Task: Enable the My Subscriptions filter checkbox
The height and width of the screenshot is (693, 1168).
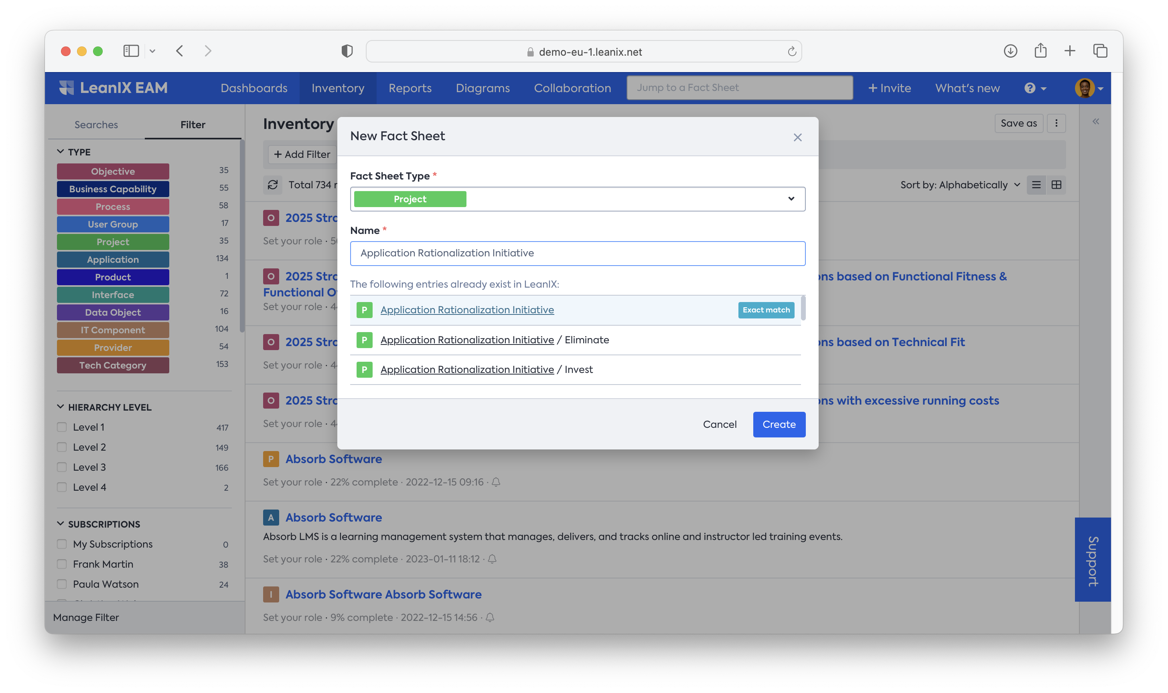Action: point(62,544)
